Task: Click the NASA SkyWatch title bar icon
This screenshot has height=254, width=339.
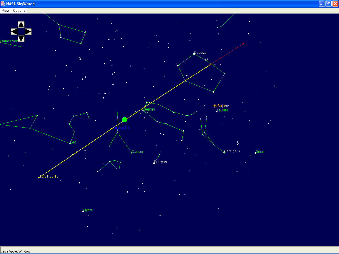Action: (3, 4)
